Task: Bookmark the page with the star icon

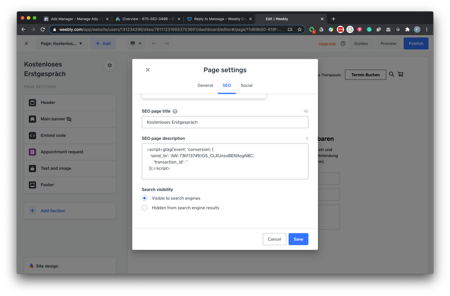Action: pyautogui.click(x=300, y=30)
